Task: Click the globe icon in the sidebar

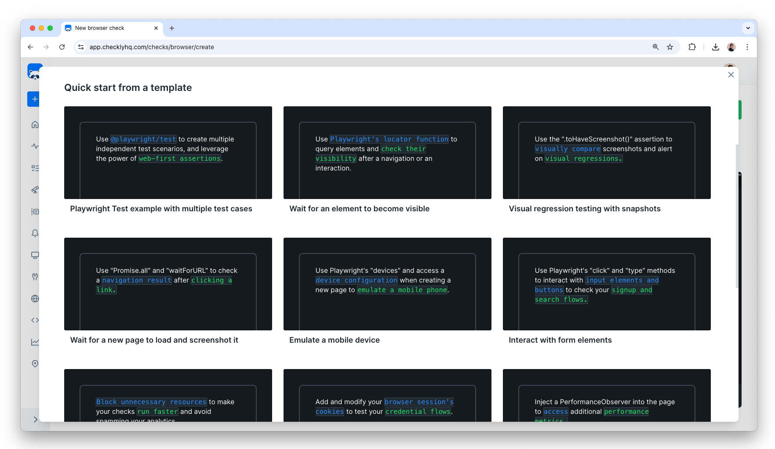Action: pos(35,299)
